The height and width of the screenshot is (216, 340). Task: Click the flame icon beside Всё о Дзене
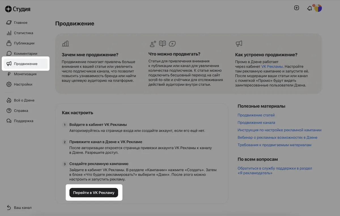coord(9,100)
